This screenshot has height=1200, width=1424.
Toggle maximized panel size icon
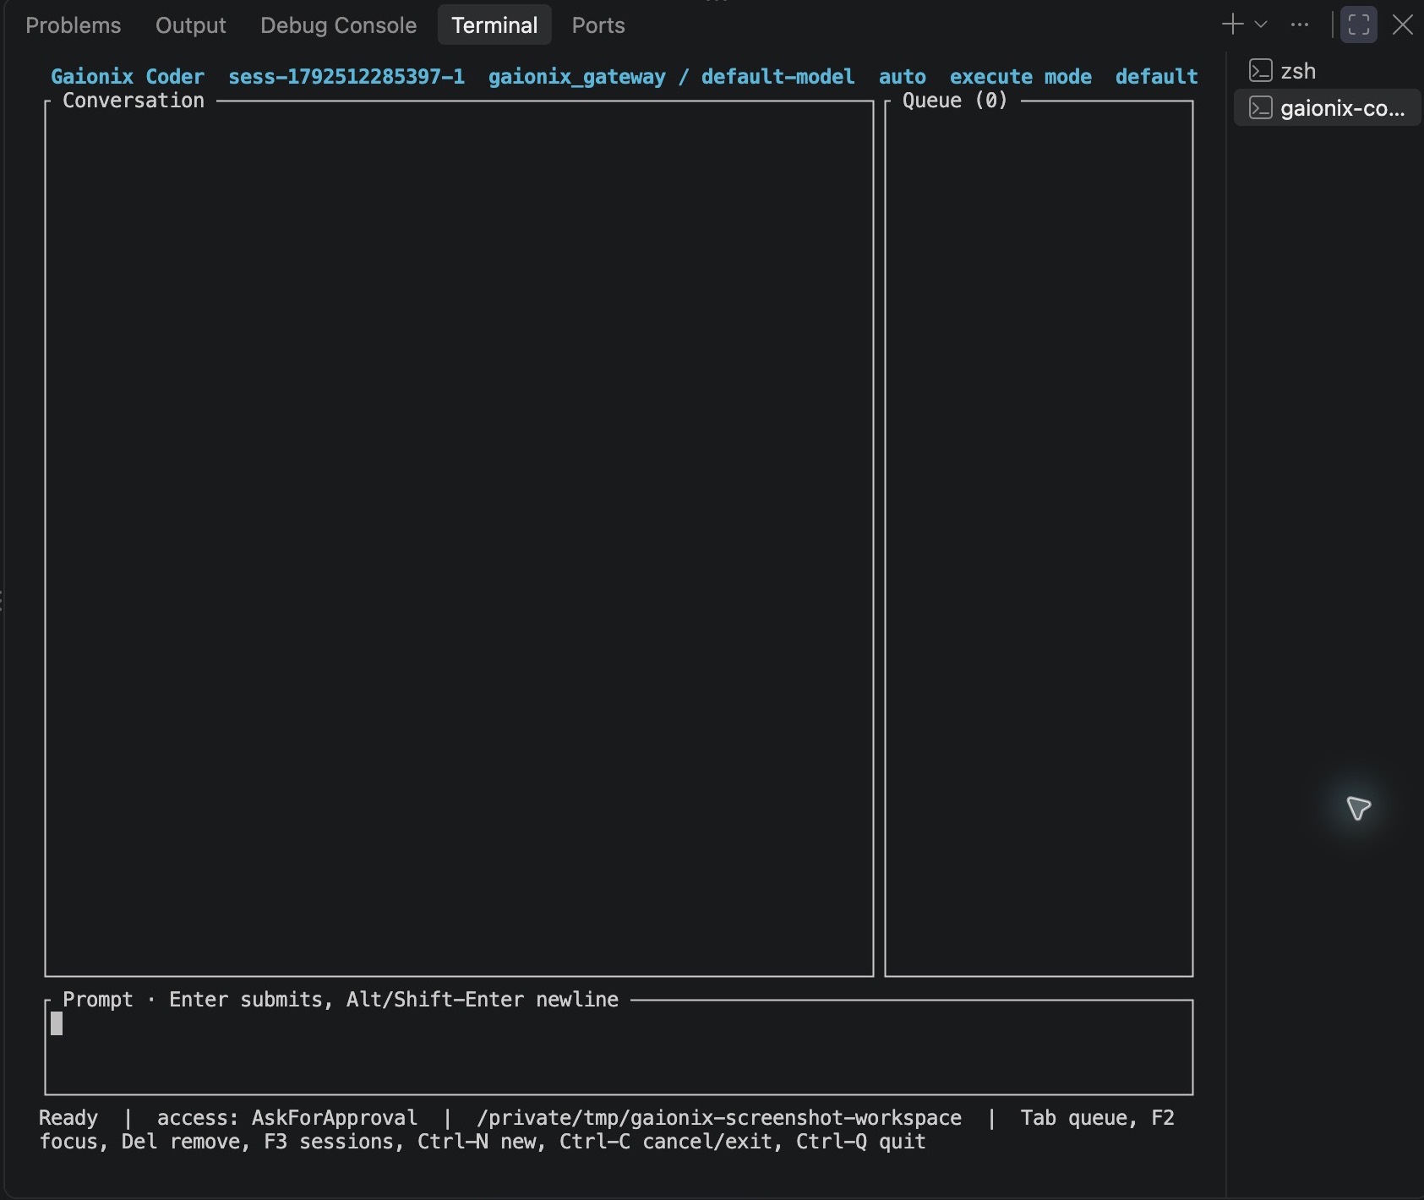click(x=1359, y=25)
